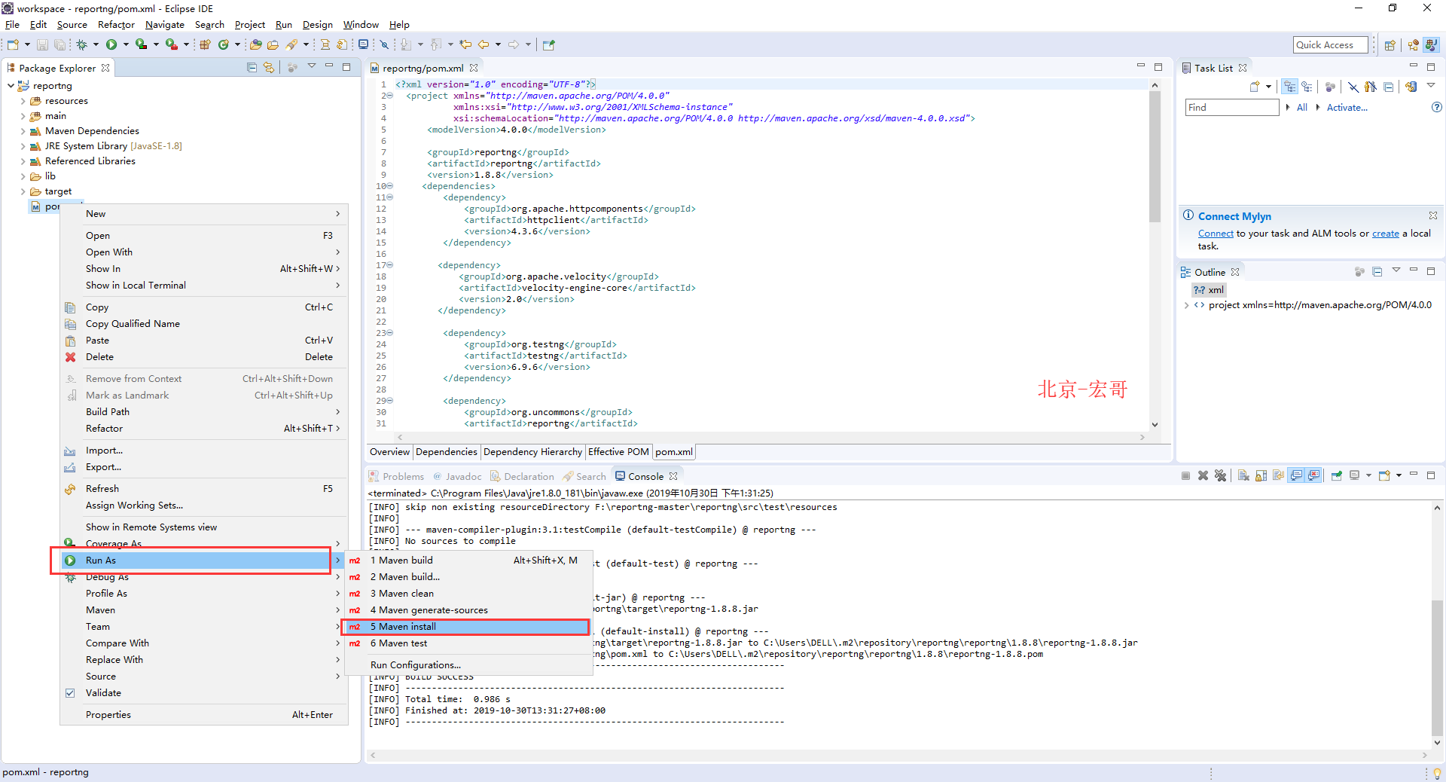Viewport: 1446px width, 782px height.
Task: Expand the target folder node
Action: tap(23, 191)
